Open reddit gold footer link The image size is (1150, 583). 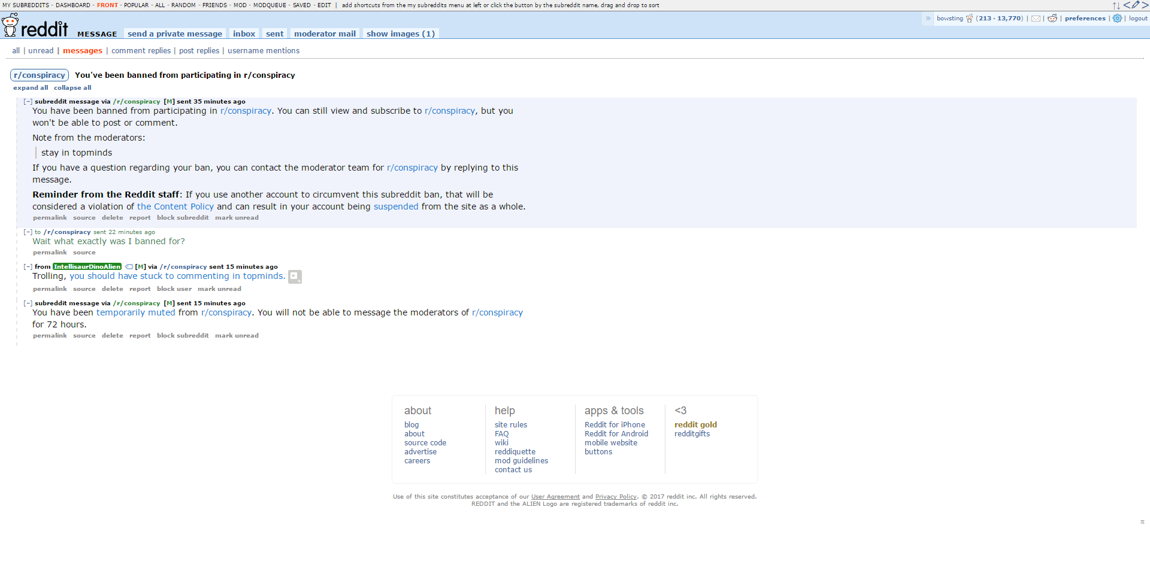point(695,425)
